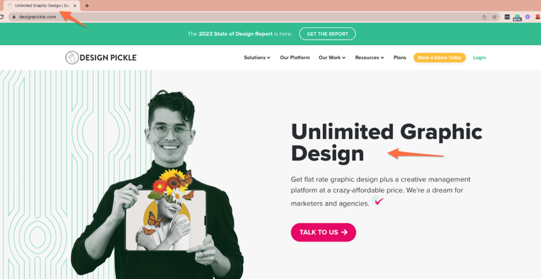This screenshot has height=279, width=541.
Task: Expand the Resources dropdown menu
Action: (x=369, y=57)
